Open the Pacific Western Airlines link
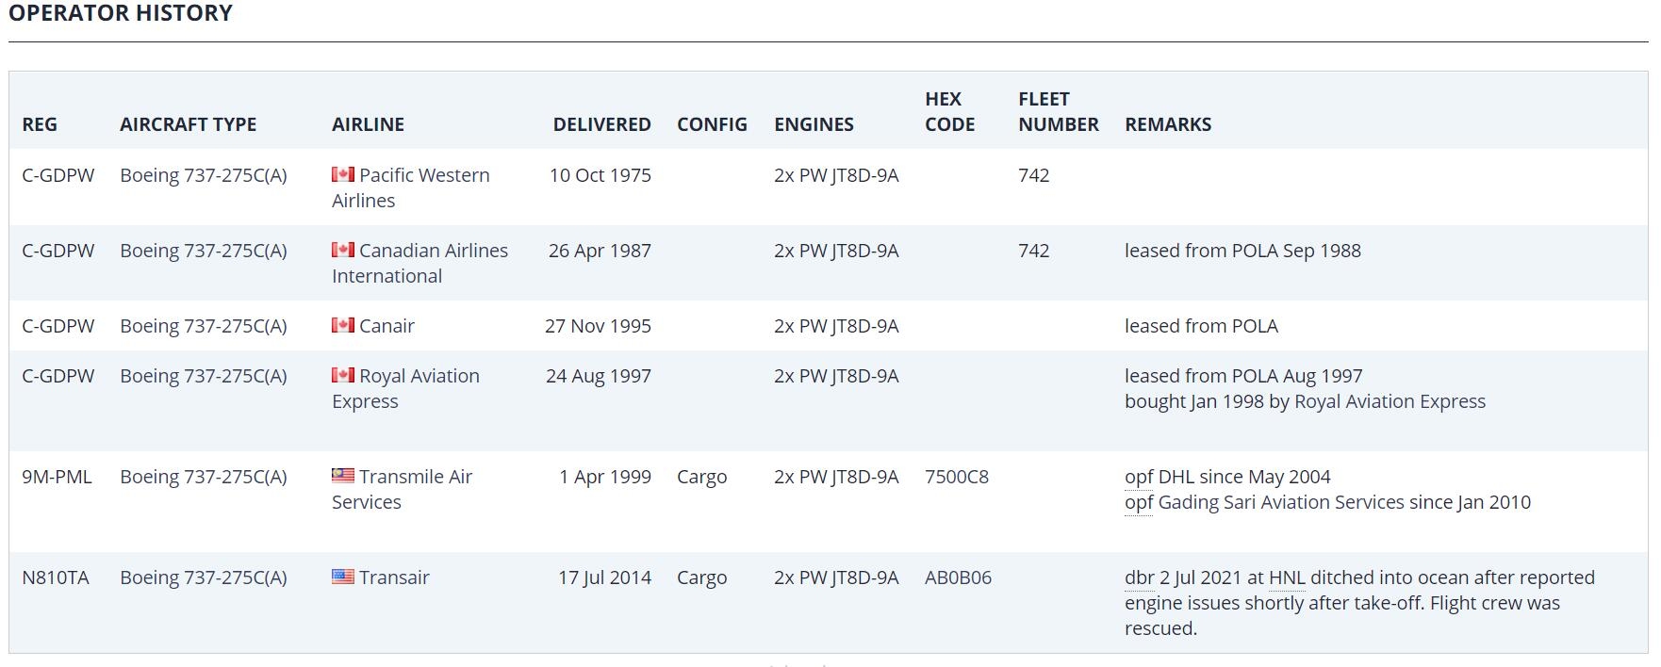 pyautogui.click(x=411, y=187)
